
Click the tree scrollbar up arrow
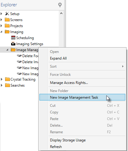pos(61,13)
